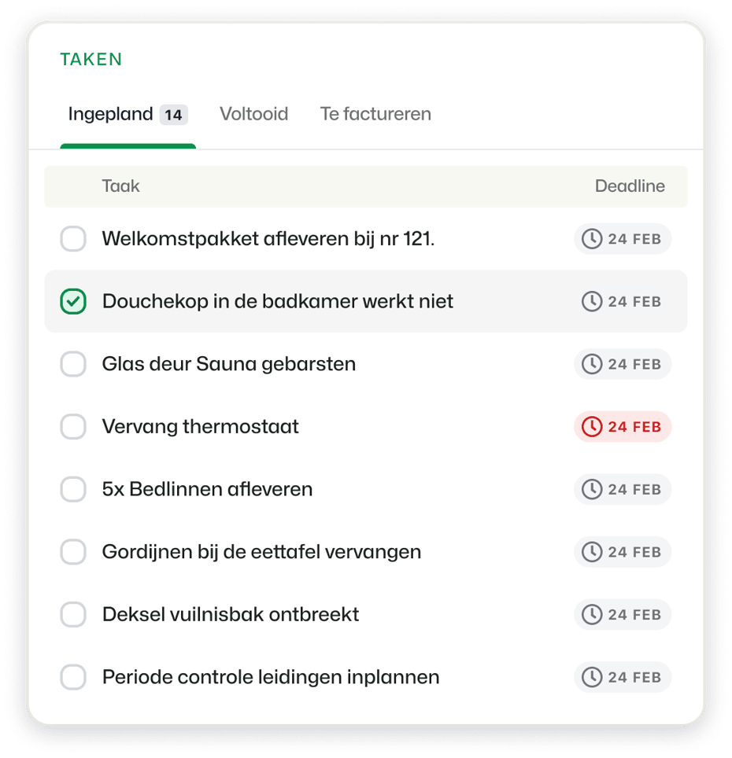Check the Vervang thermostaat task checkbox
The image size is (732, 758).
pyautogui.click(x=73, y=426)
